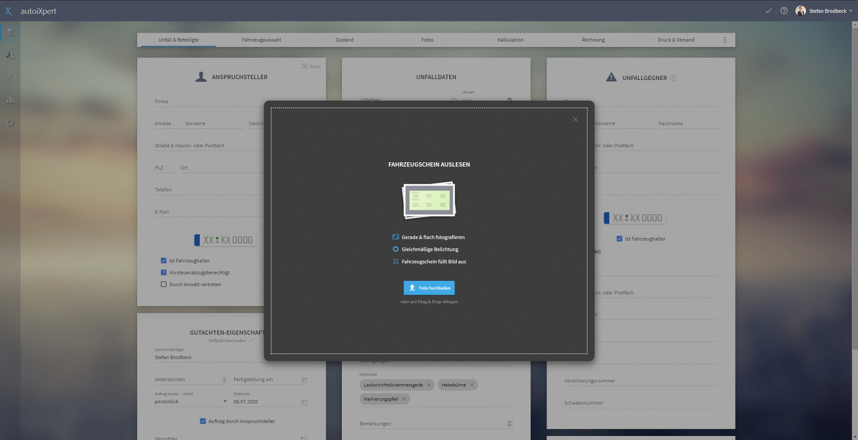Viewport: 858px width, 440px height.
Task: Open the contacts sidebar icon
Action: pyautogui.click(x=10, y=55)
